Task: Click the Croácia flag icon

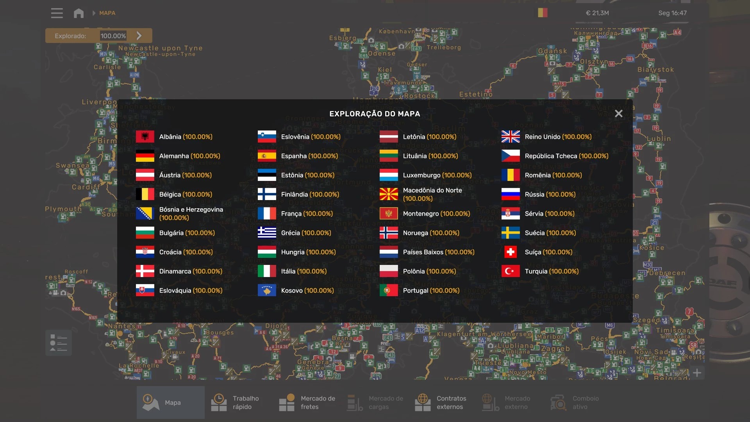Action: click(145, 252)
